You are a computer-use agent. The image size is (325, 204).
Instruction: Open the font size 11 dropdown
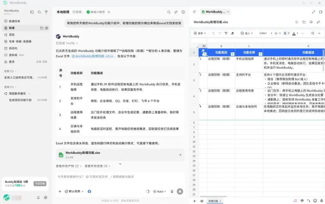click(x=278, y=33)
